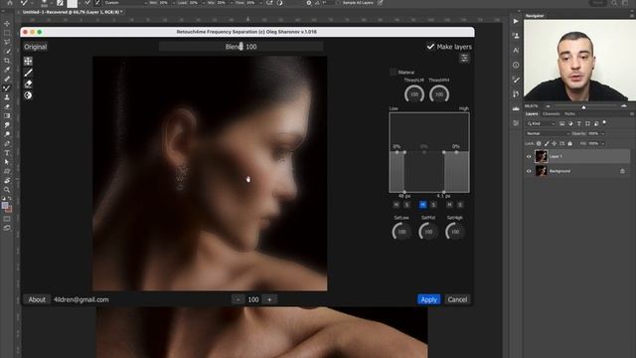Select the Gradient tool
Viewport: 636px width, 358px height.
7,116
